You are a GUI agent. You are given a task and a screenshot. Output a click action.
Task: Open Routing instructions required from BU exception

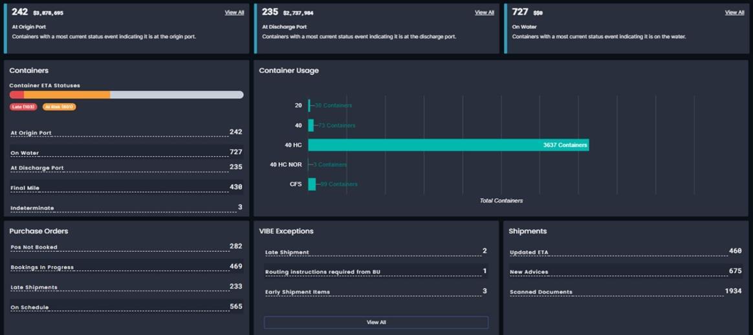(376, 271)
